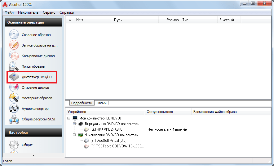Click the G: drive disc icon
Image resolution: width=274 pixels, height=166 pixels.
point(86,129)
